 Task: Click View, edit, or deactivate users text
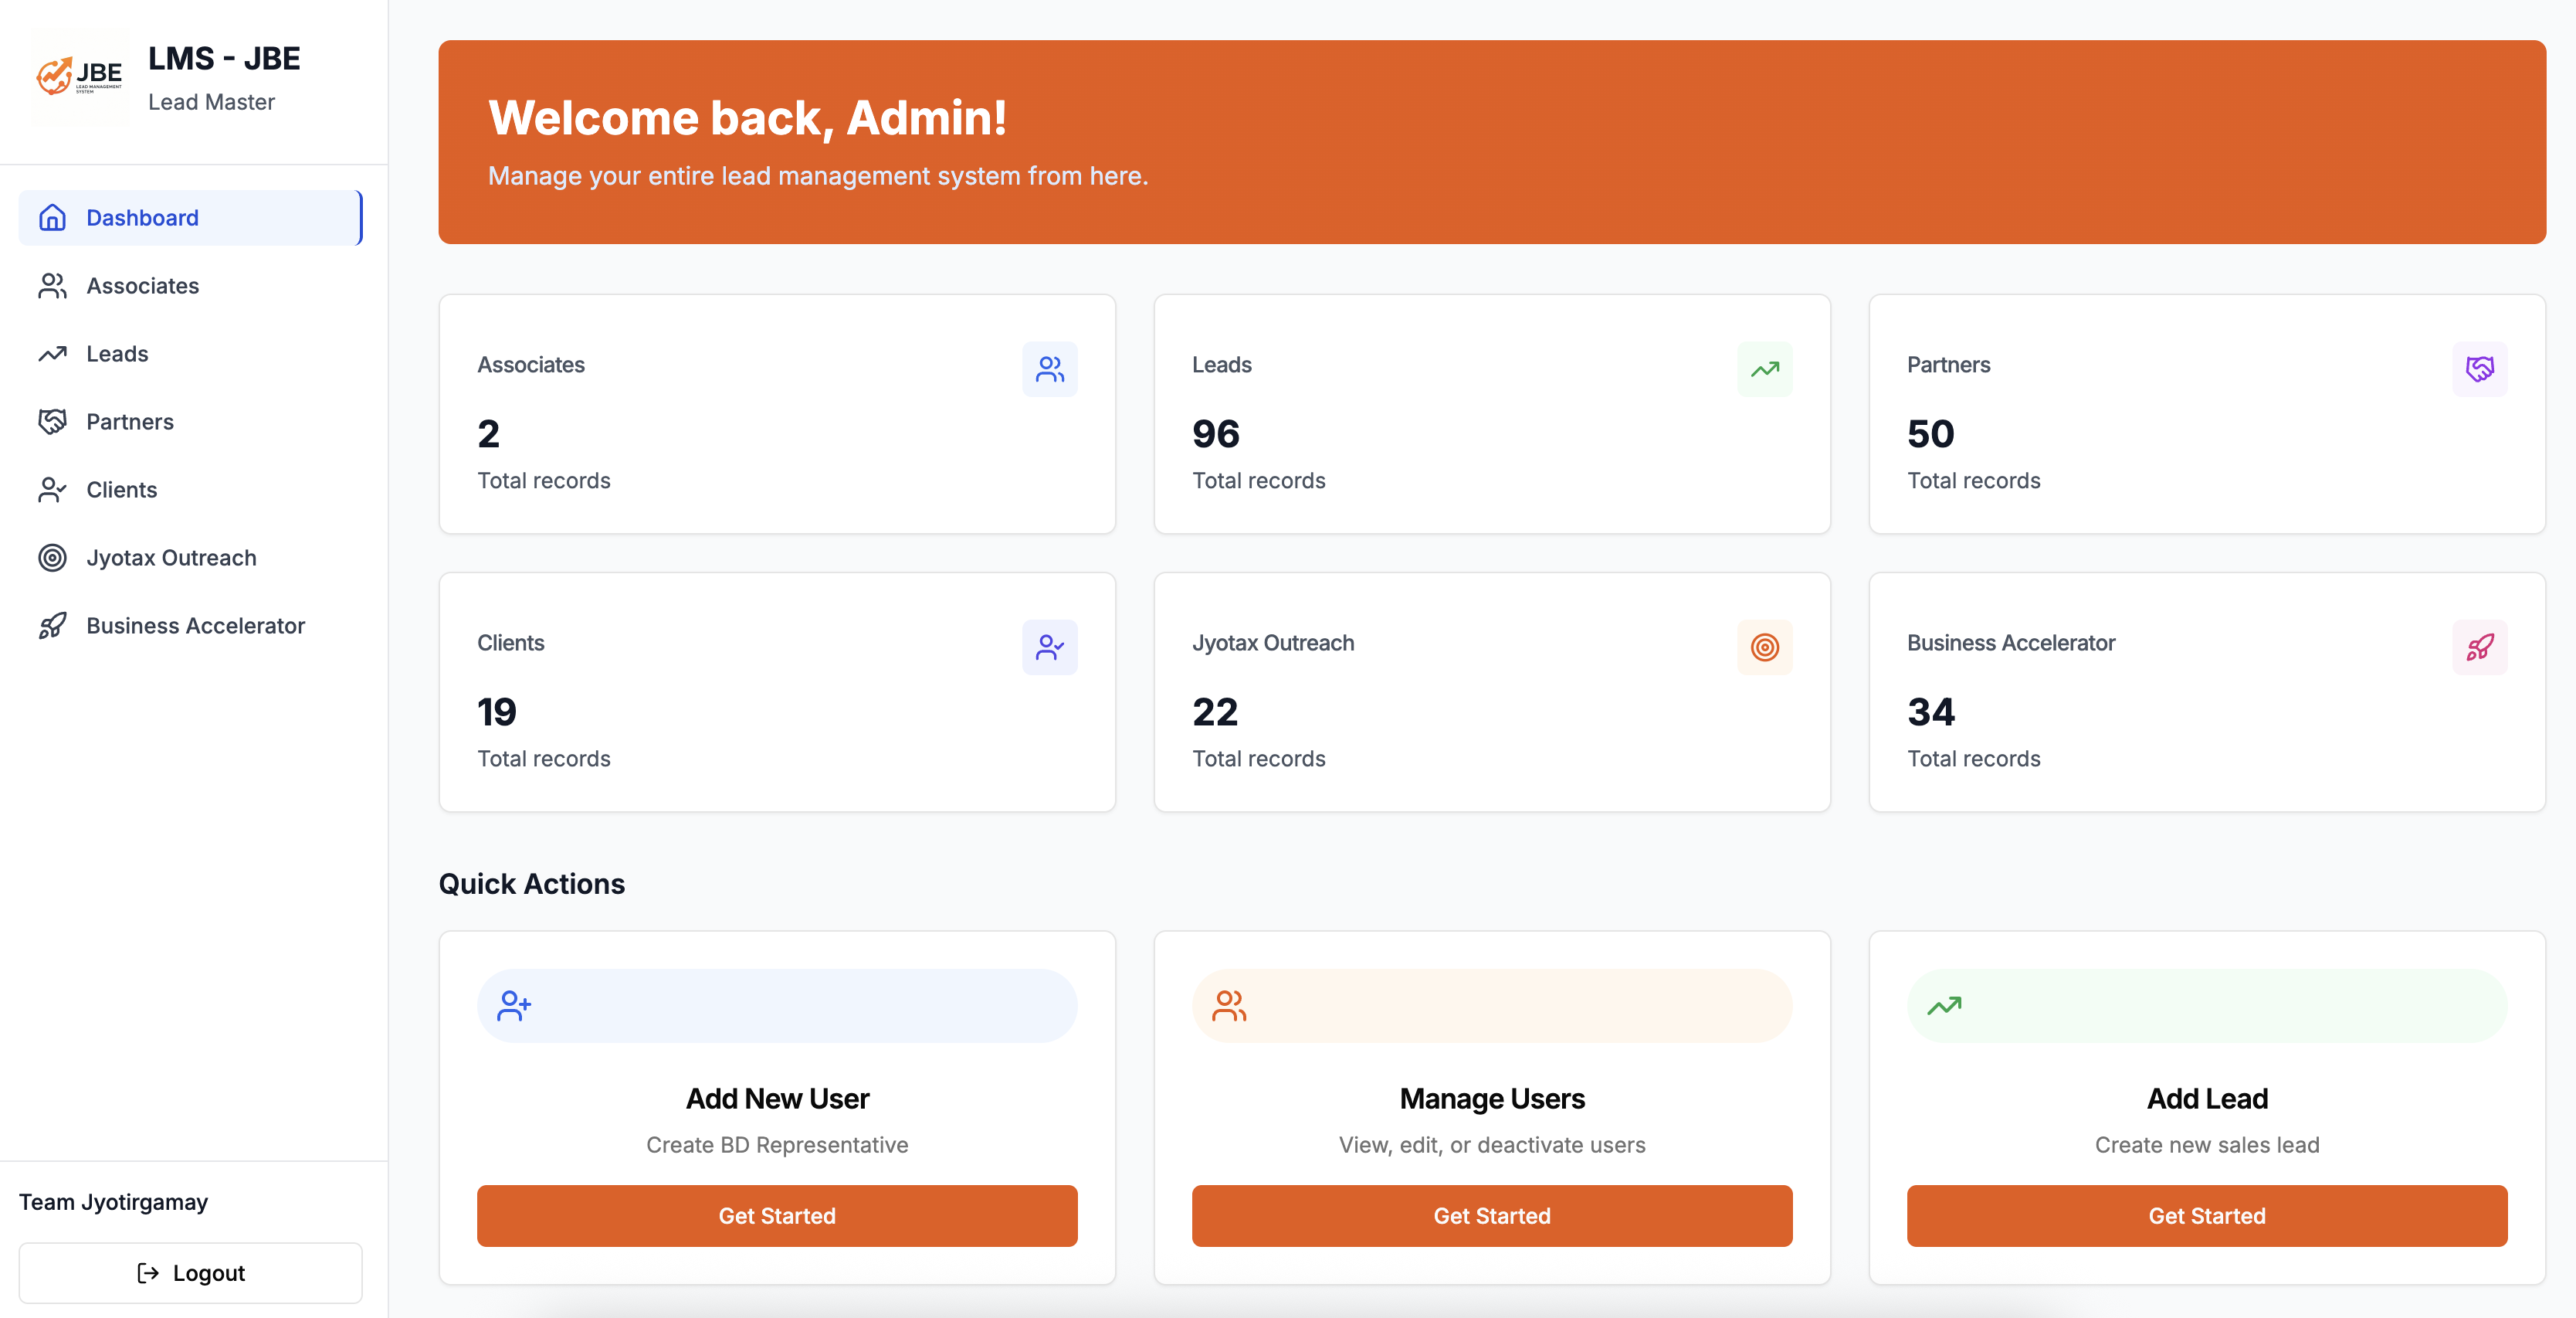tap(1492, 1144)
